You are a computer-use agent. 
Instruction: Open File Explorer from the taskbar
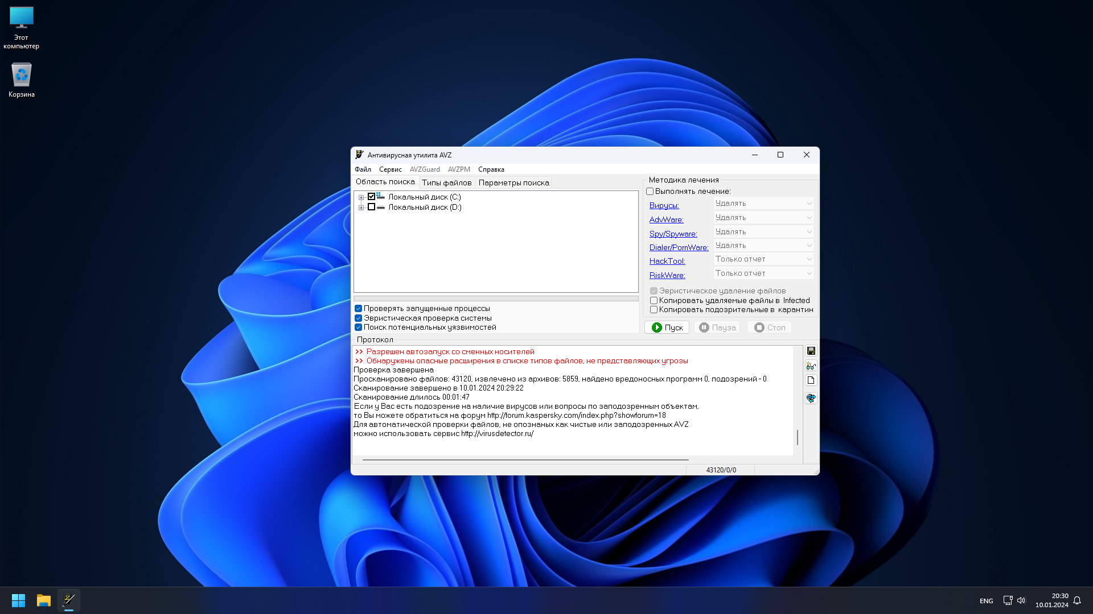pos(44,600)
